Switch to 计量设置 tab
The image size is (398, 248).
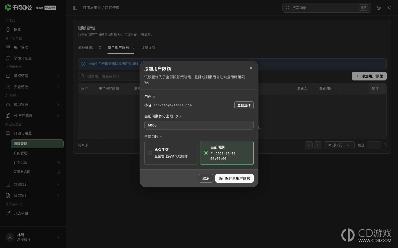[x=148, y=47]
